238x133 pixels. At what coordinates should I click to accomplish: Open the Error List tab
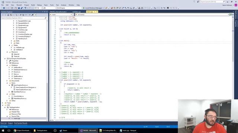3,123
